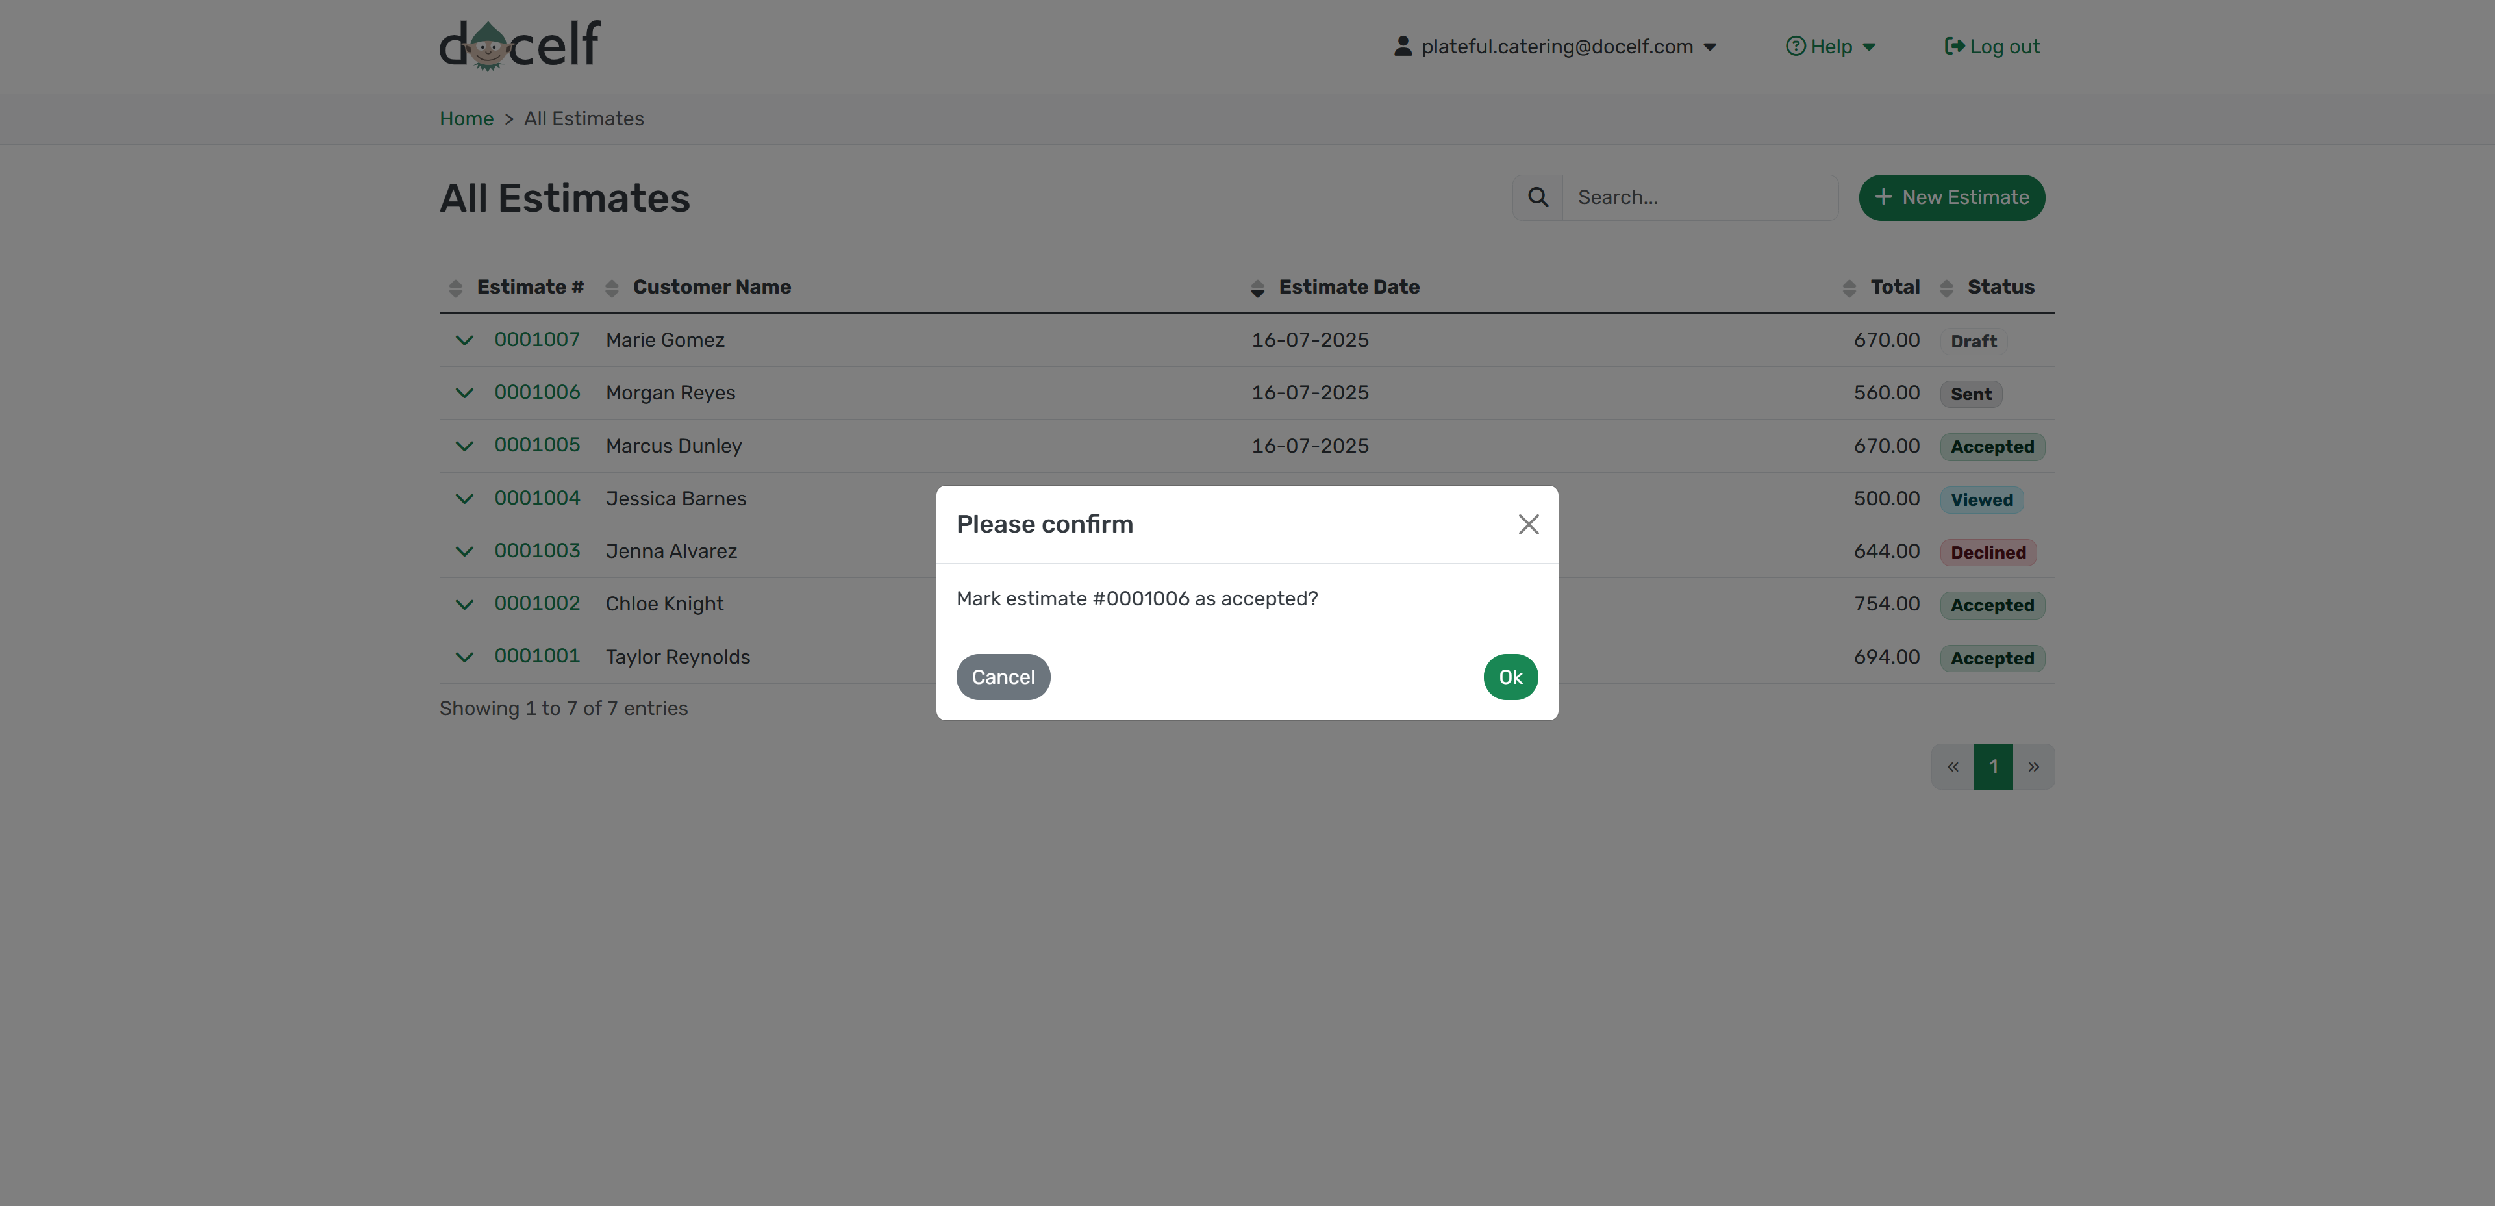Click the Declined status badge

coord(1987,553)
